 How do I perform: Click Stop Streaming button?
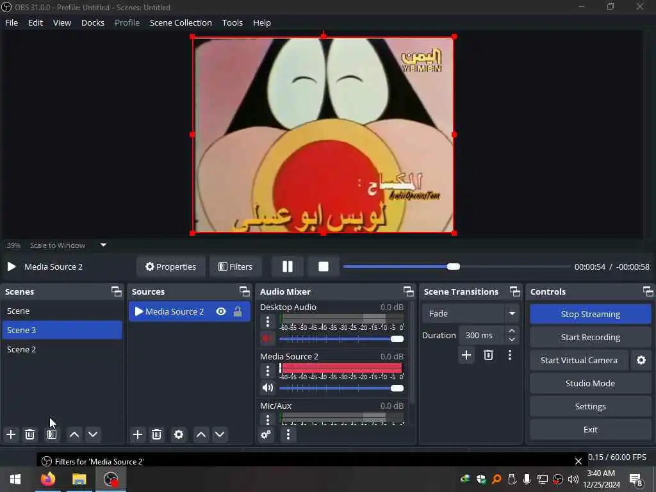pyautogui.click(x=590, y=314)
